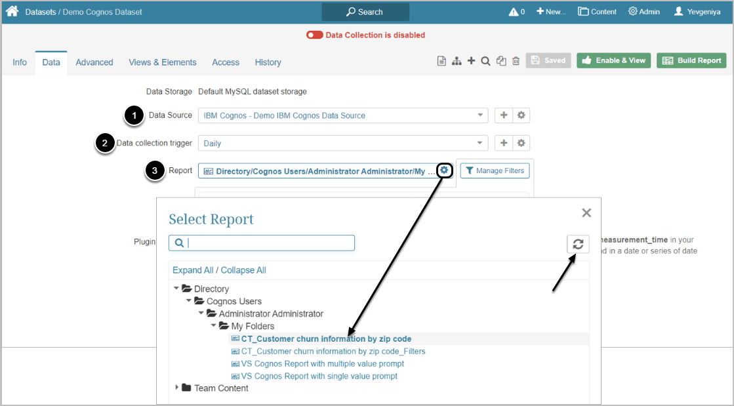Open data collection trigger gear settings
The width and height of the screenshot is (734, 406).
tap(521, 143)
